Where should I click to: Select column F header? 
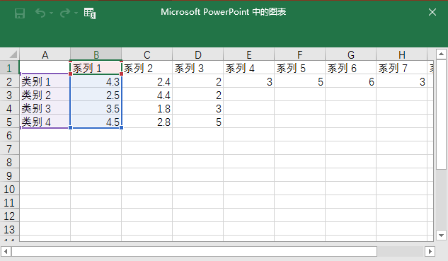(299, 54)
